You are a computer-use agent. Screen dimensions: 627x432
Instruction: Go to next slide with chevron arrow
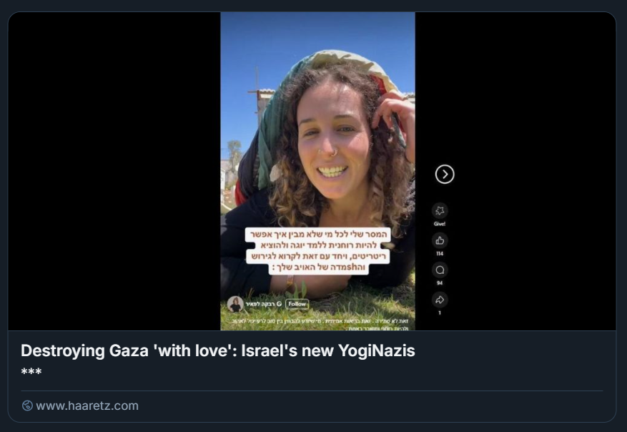[x=445, y=175]
